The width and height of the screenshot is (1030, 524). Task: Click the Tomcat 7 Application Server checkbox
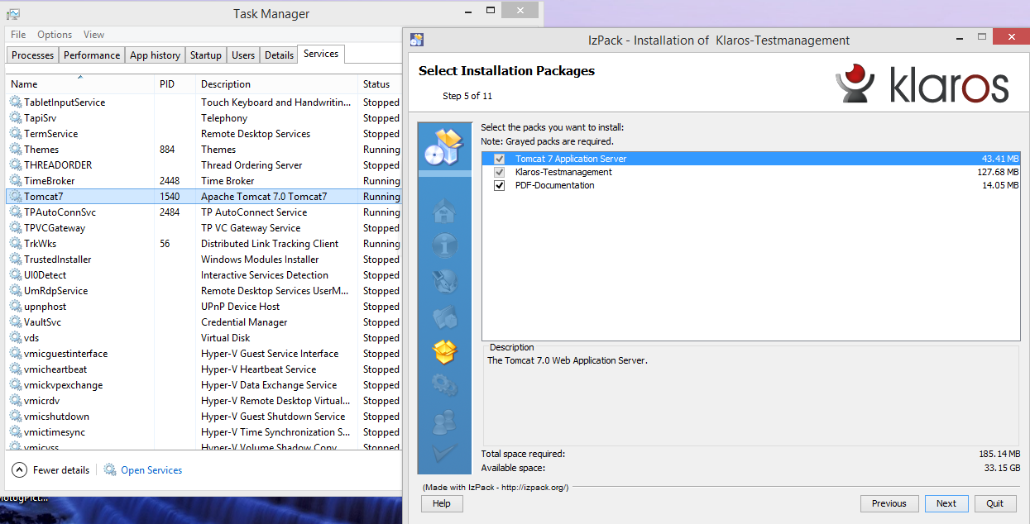pos(499,159)
